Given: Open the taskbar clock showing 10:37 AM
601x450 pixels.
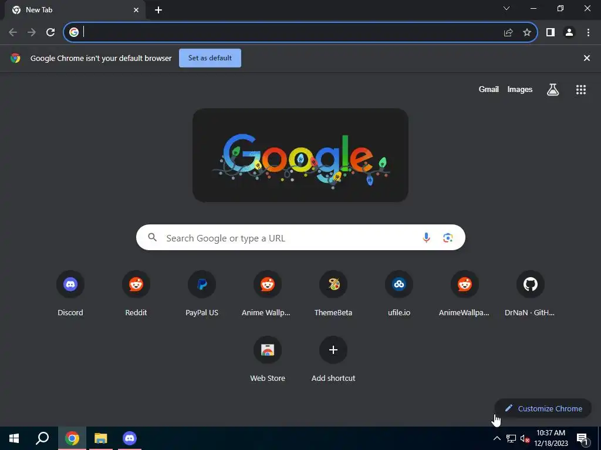Looking at the screenshot, I should click(551, 438).
